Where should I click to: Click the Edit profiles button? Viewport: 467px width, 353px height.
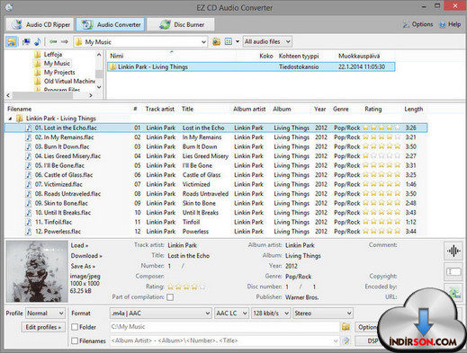43,327
